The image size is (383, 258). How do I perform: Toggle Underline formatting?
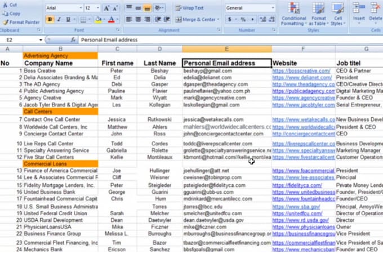point(68,19)
